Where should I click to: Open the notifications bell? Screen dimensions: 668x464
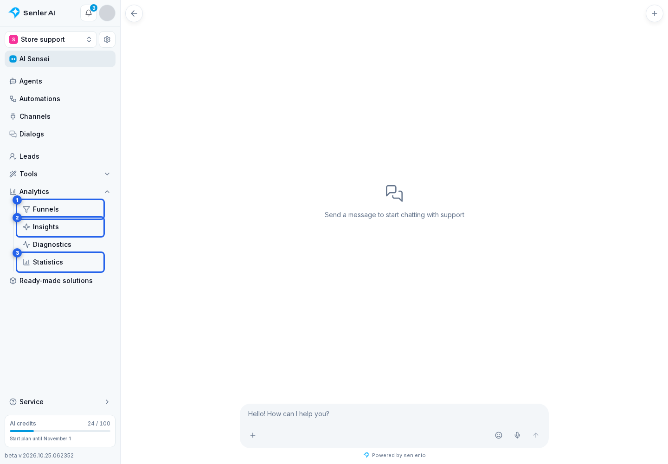(x=89, y=13)
